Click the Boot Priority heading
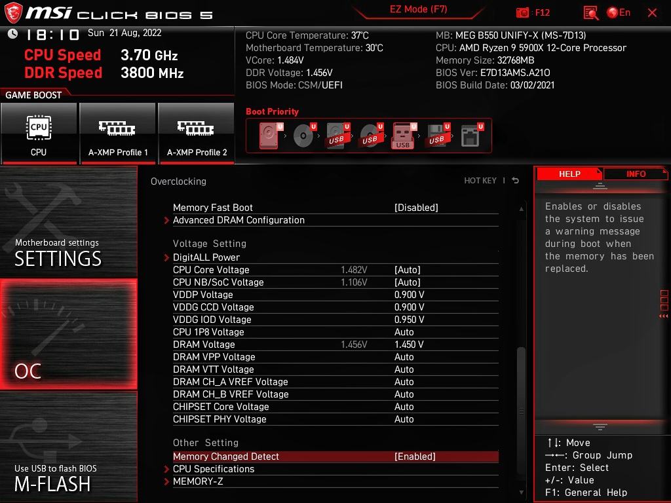 click(x=272, y=111)
